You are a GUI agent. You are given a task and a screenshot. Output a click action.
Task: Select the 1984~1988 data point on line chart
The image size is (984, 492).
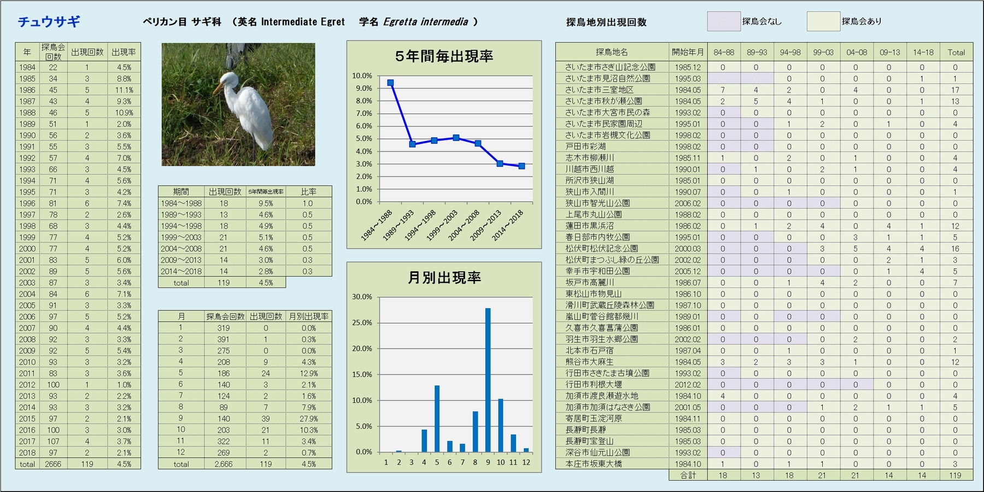pyautogui.click(x=390, y=83)
